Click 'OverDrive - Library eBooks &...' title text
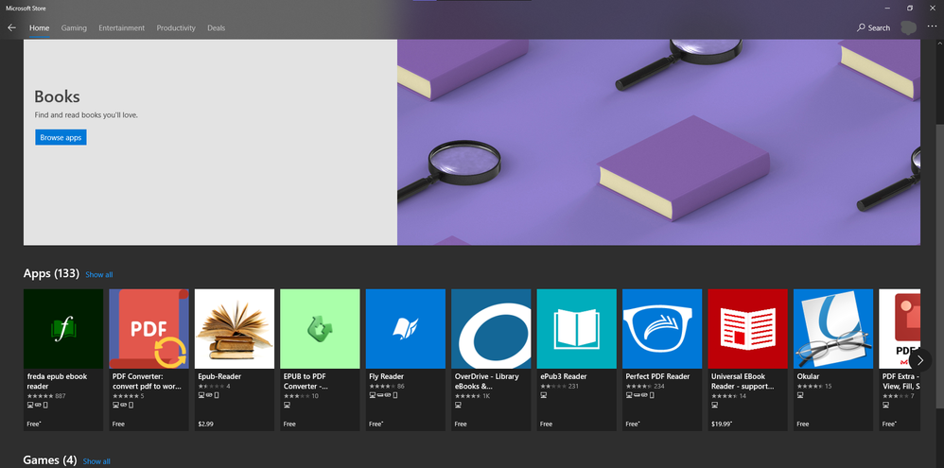 pyautogui.click(x=486, y=381)
